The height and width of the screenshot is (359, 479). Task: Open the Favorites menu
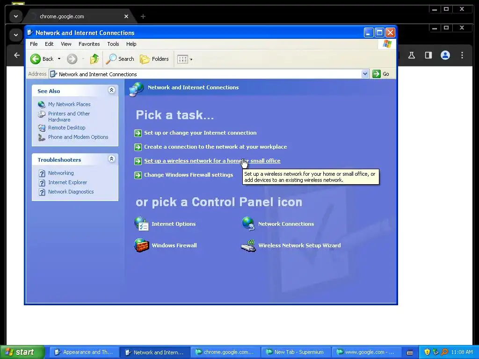pyautogui.click(x=89, y=44)
